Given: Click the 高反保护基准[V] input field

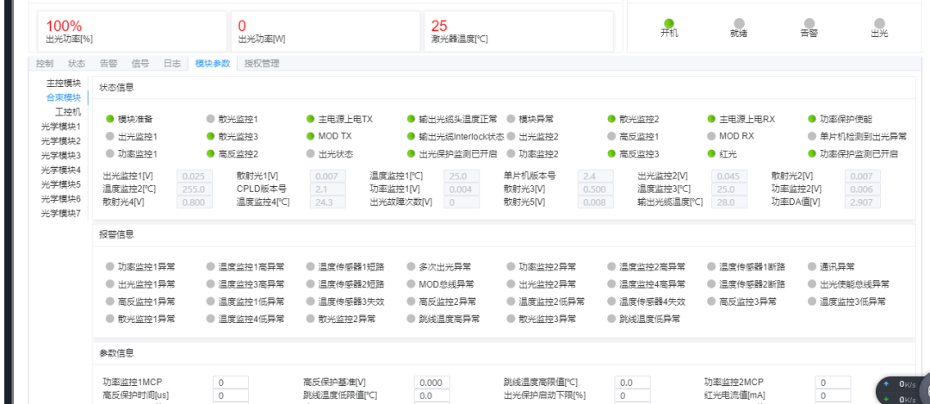Looking at the screenshot, I should pos(431,382).
